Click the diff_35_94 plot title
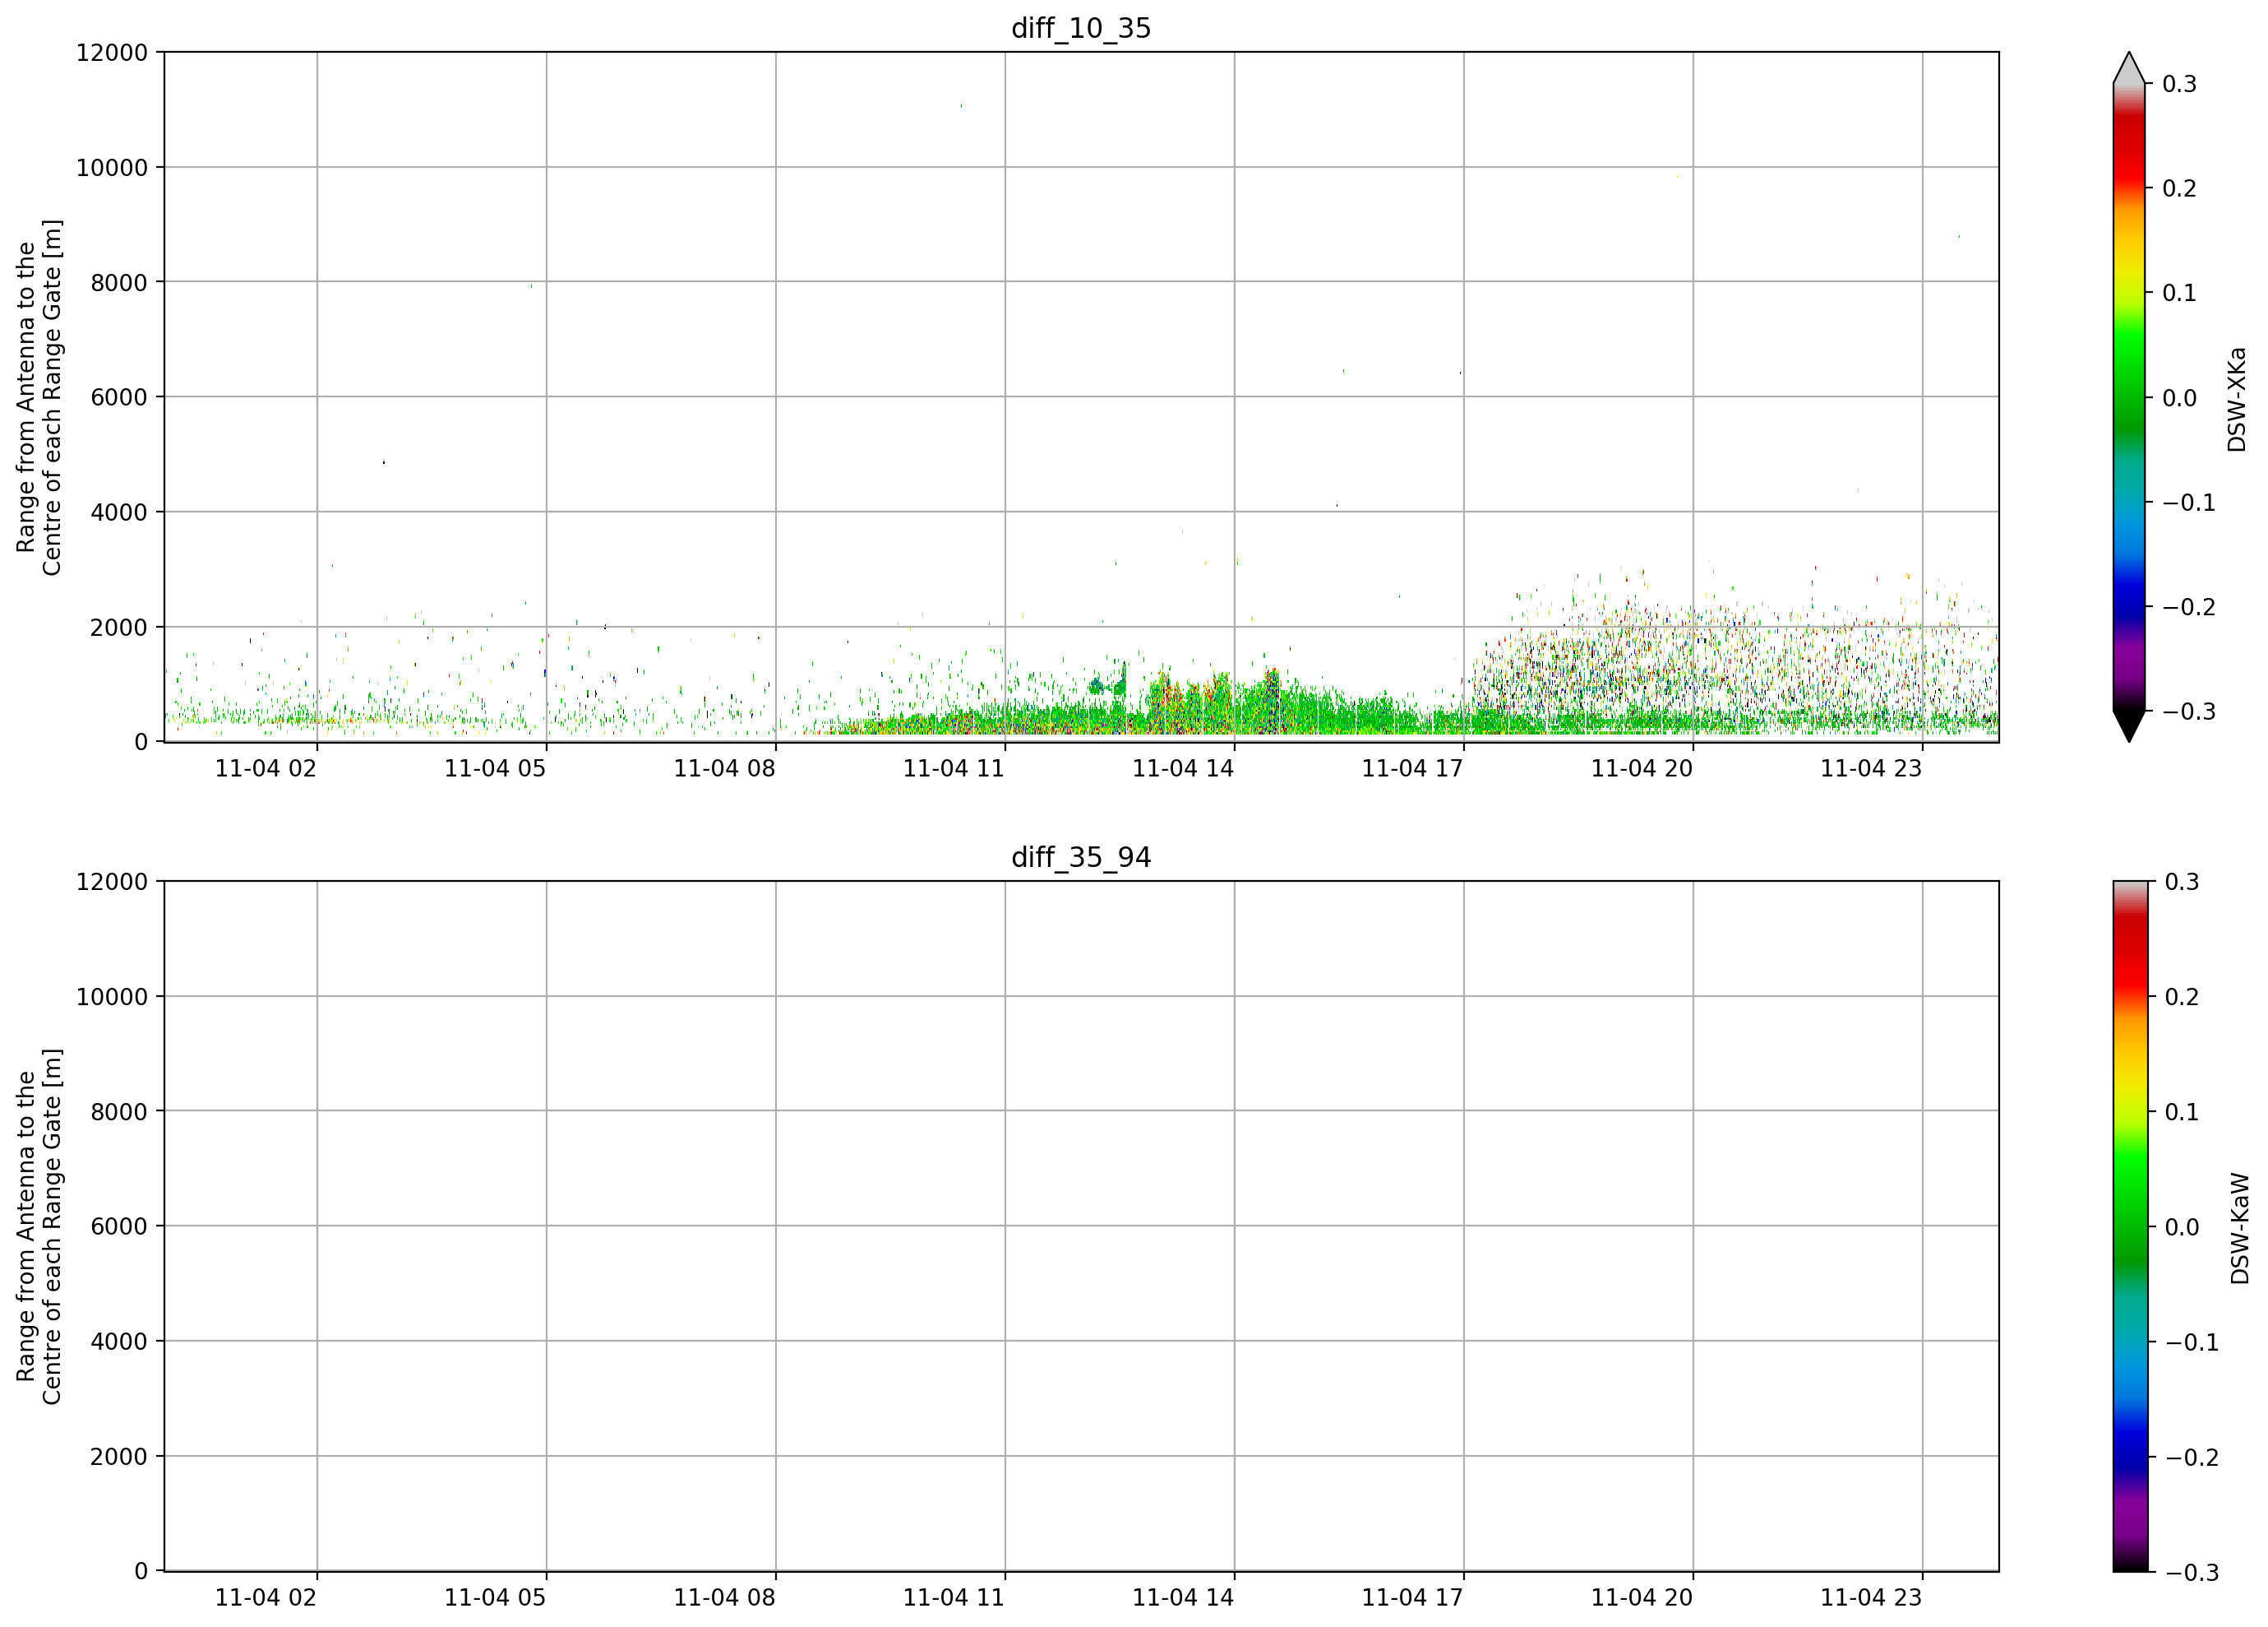 1081,858
